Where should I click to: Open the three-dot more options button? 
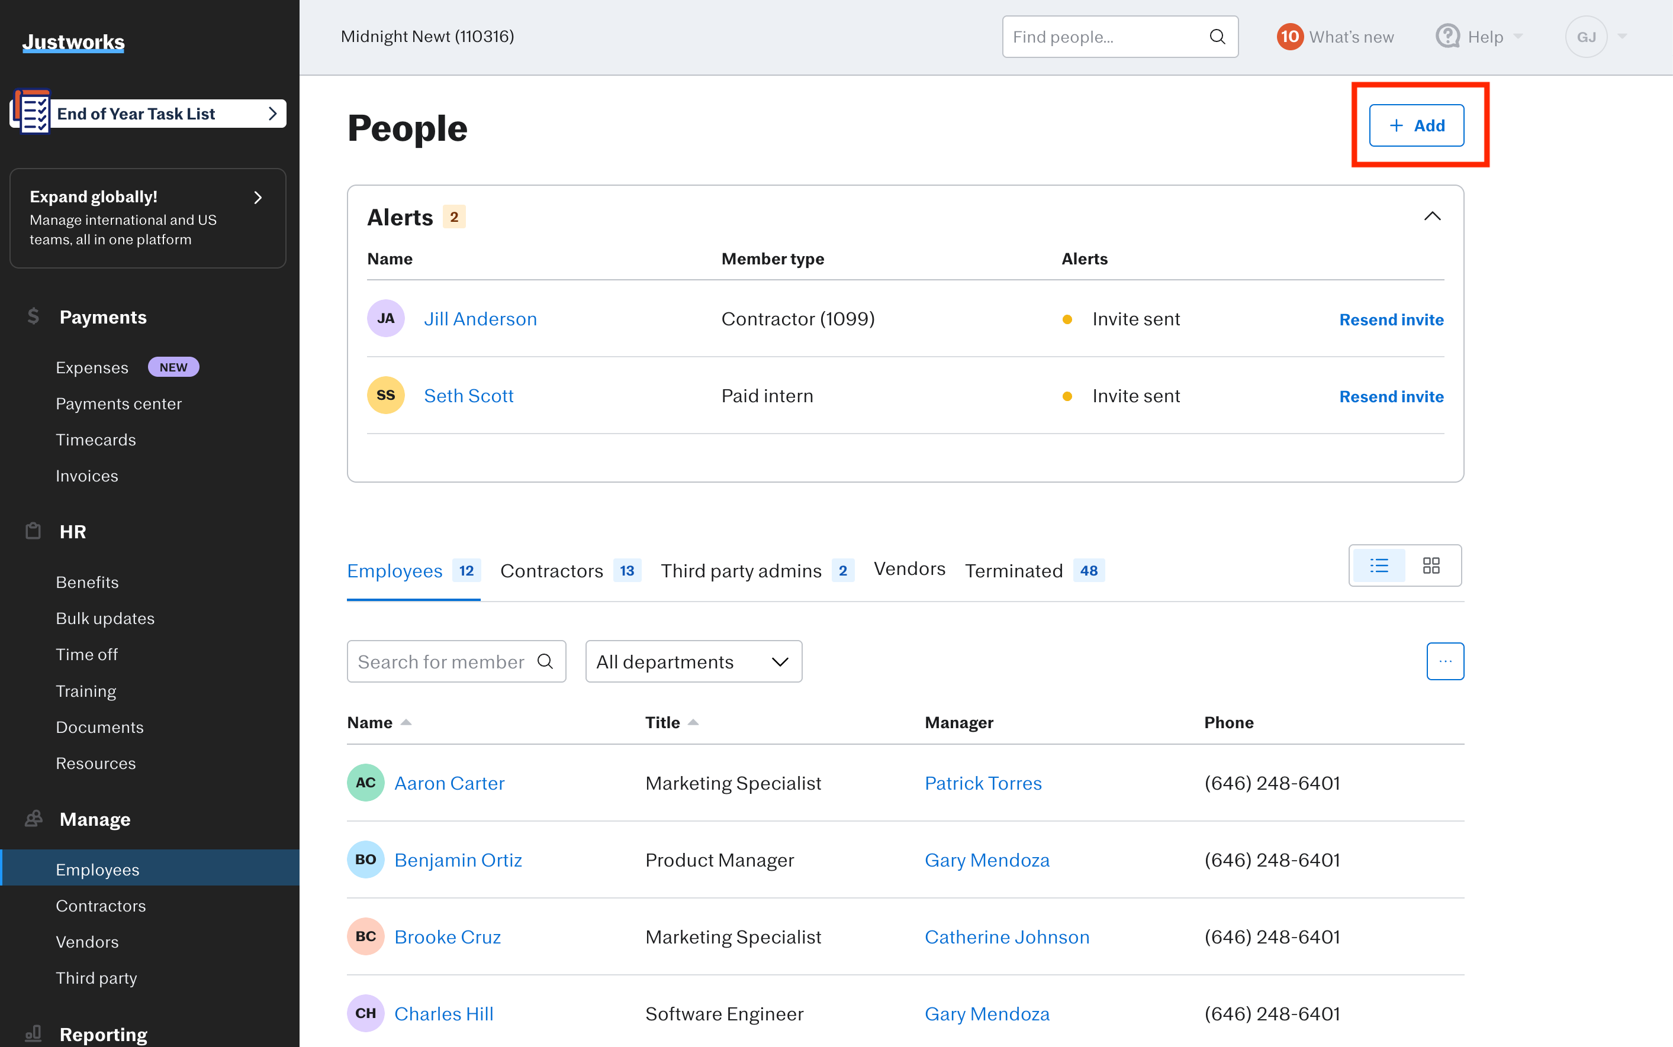click(x=1445, y=661)
